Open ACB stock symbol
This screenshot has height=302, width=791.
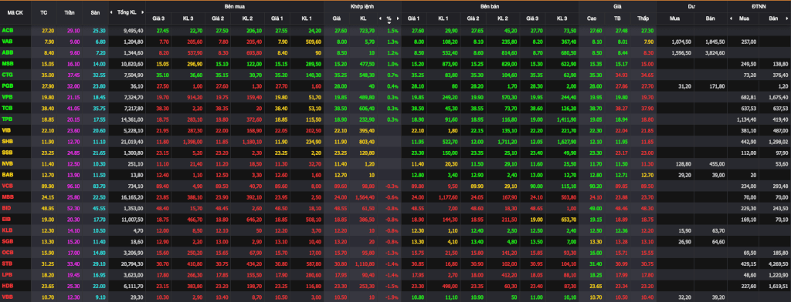(x=8, y=31)
